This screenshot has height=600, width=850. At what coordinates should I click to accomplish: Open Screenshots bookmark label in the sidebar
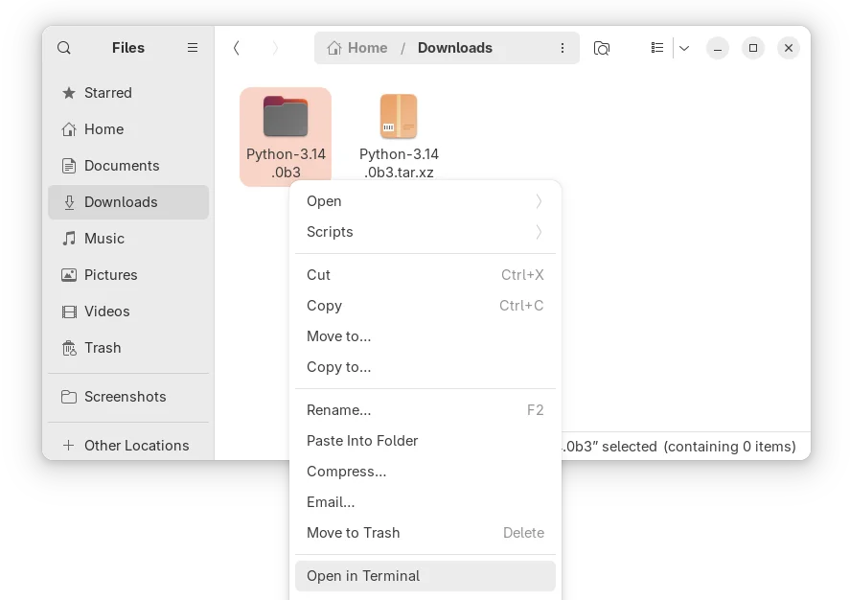(x=126, y=397)
